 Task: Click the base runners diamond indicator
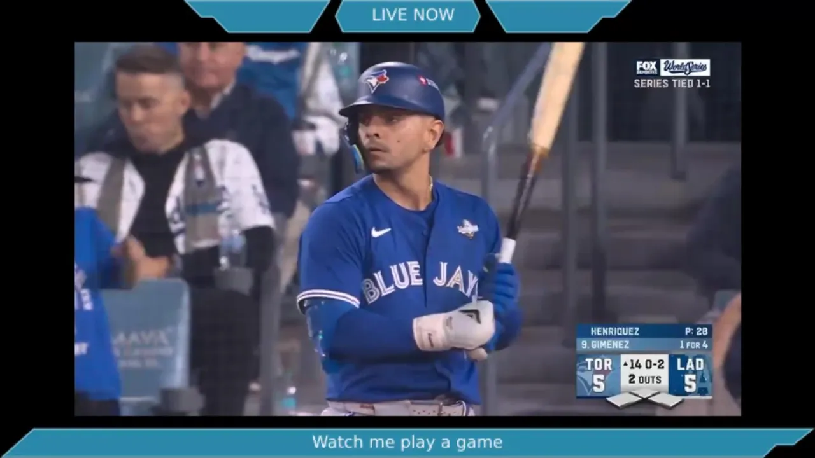644,399
